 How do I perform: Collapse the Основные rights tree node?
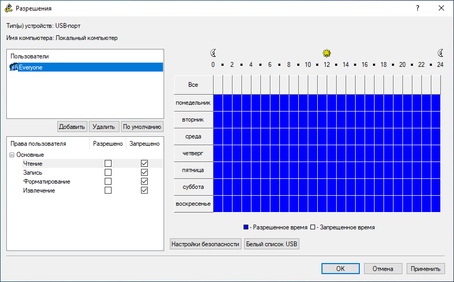point(12,155)
